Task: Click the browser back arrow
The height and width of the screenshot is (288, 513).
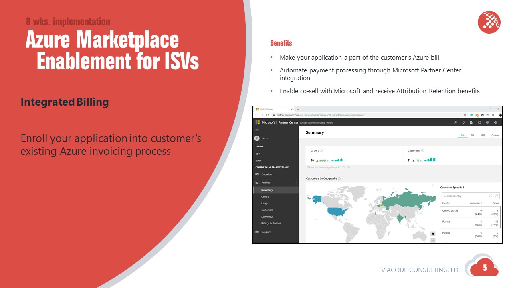Action: click(x=257, y=115)
